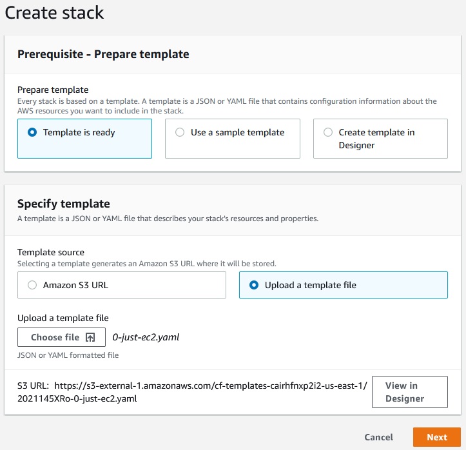Click the S3 URL https address text

[x=192, y=392]
